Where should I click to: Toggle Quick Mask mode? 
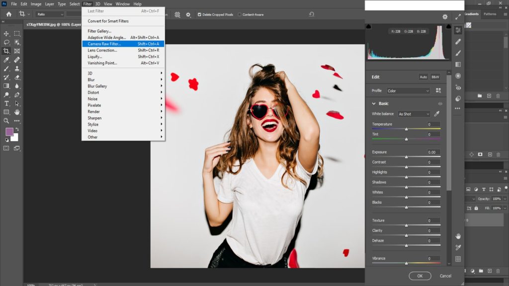[x=6, y=148]
